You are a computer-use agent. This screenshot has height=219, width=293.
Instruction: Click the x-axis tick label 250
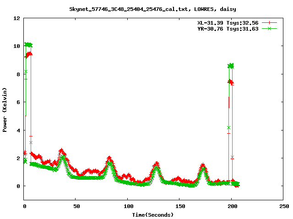click(x=284, y=206)
